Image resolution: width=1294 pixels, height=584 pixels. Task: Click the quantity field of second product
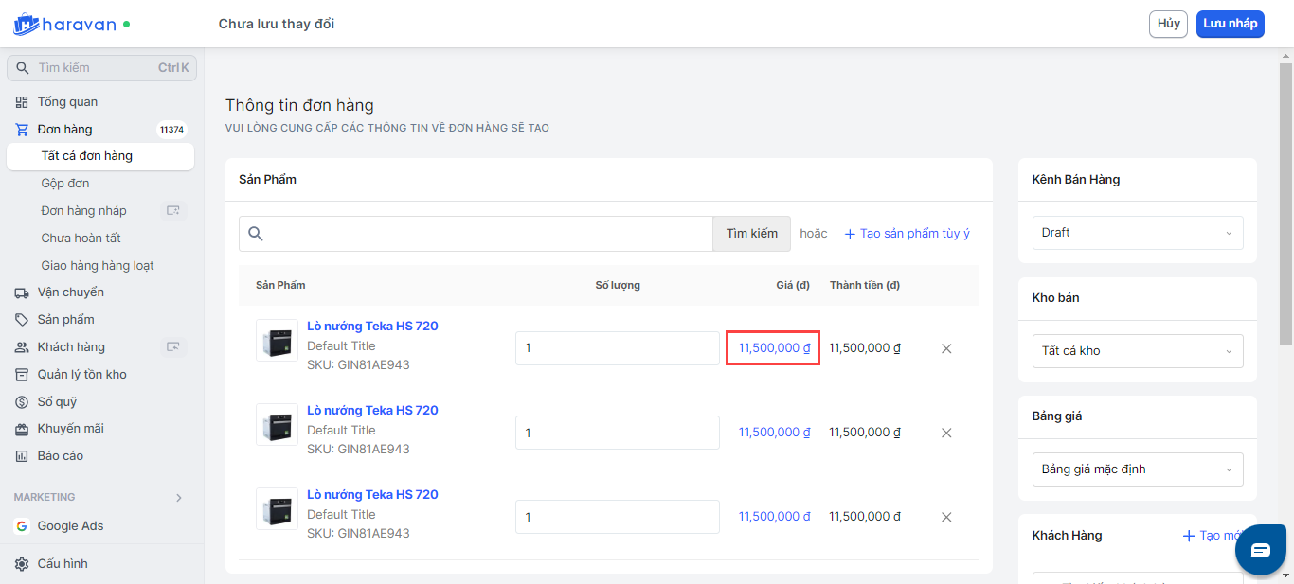click(x=617, y=433)
